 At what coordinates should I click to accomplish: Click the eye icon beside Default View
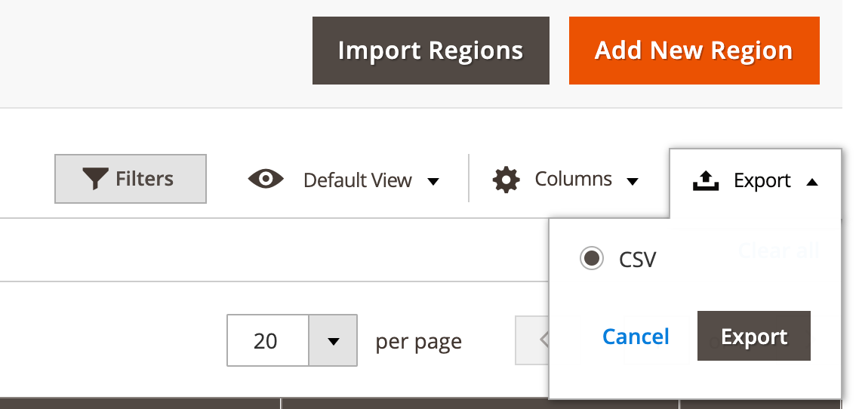click(266, 179)
